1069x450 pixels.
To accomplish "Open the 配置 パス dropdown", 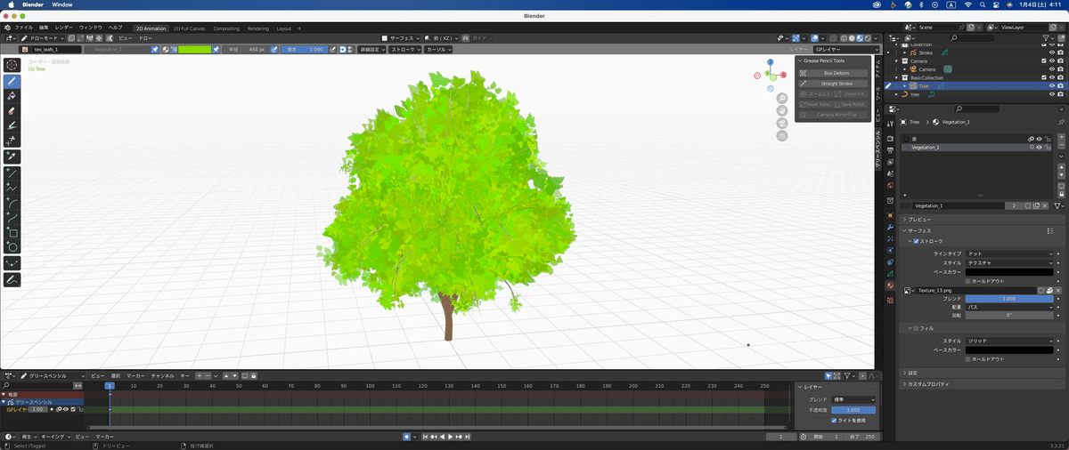I will click(1009, 307).
